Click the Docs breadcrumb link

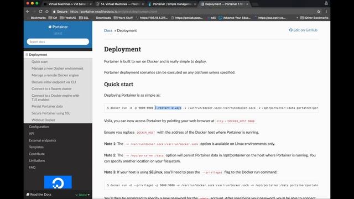pyautogui.click(x=108, y=30)
